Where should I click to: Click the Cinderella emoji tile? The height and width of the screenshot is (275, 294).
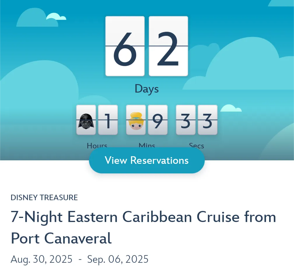coord(136,120)
